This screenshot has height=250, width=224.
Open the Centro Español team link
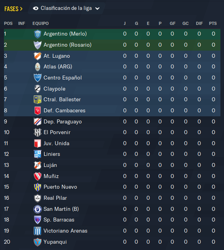tap(63, 78)
